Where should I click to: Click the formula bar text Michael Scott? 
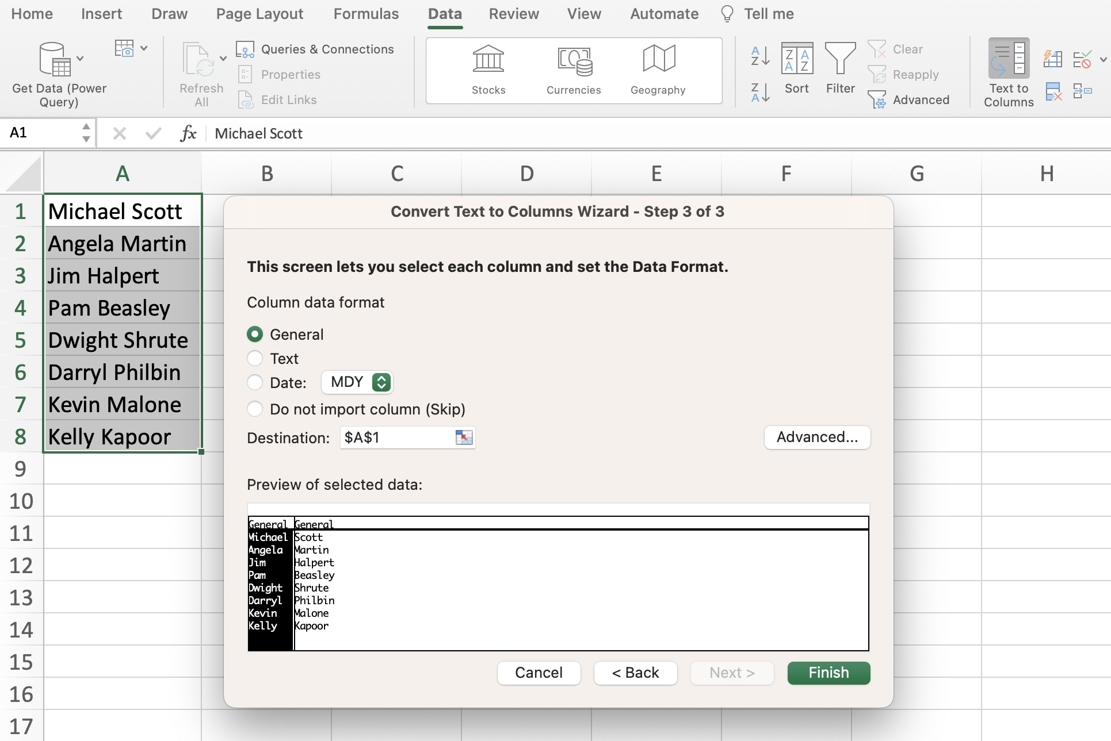click(258, 133)
